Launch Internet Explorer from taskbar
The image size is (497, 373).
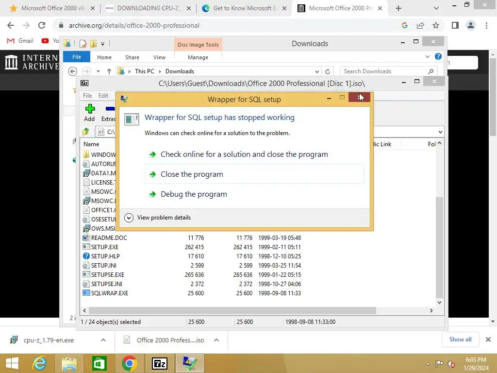(40, 363)
